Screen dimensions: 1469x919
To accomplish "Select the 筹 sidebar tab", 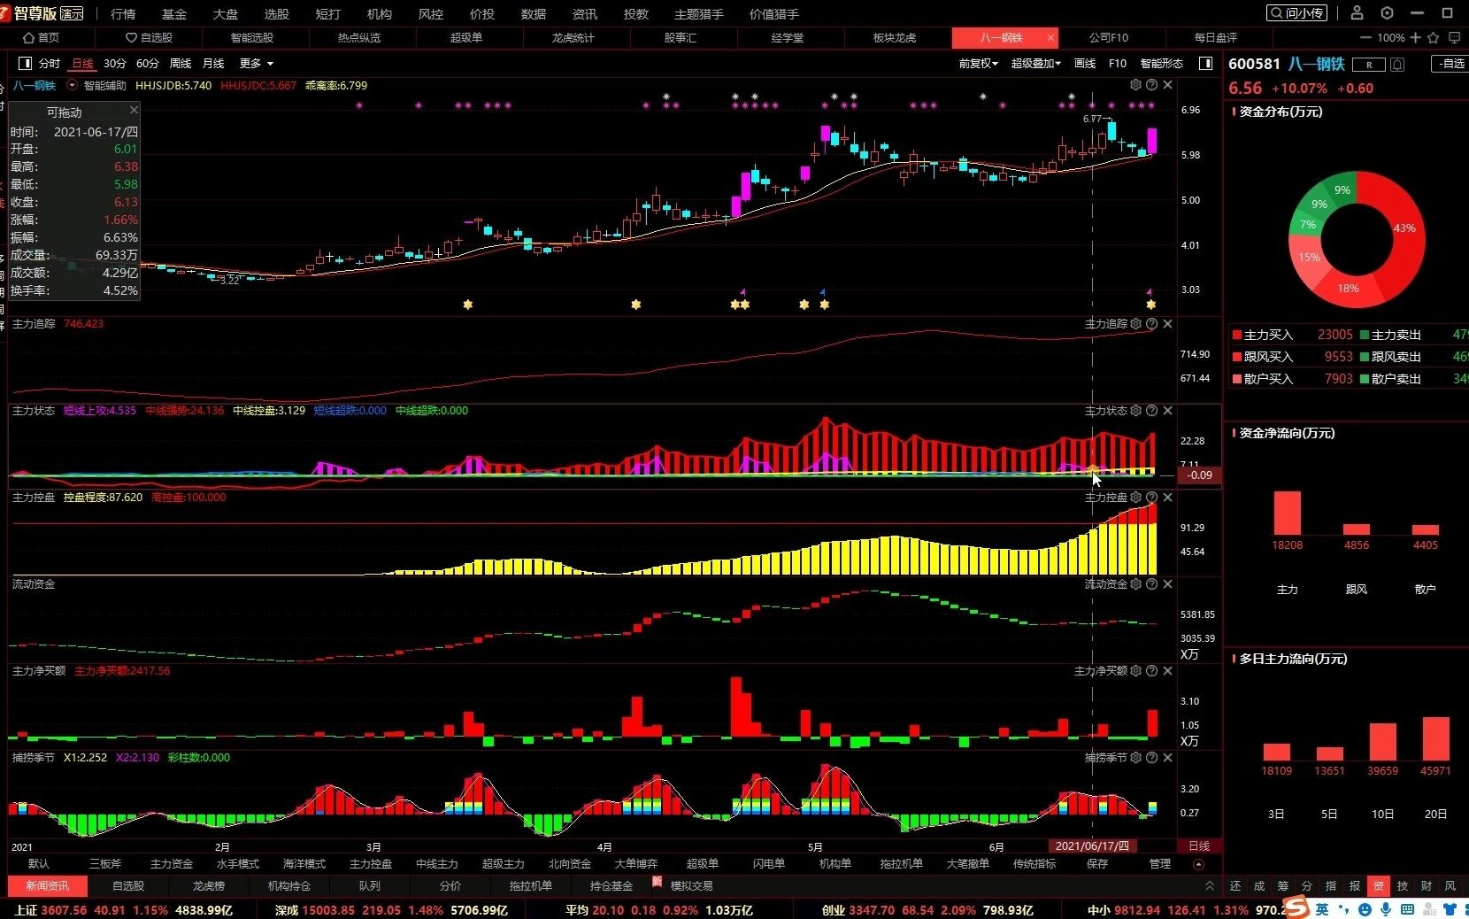I will 1282,885.
